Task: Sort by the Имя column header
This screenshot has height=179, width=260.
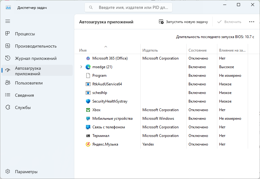Action: pos(83,50)
